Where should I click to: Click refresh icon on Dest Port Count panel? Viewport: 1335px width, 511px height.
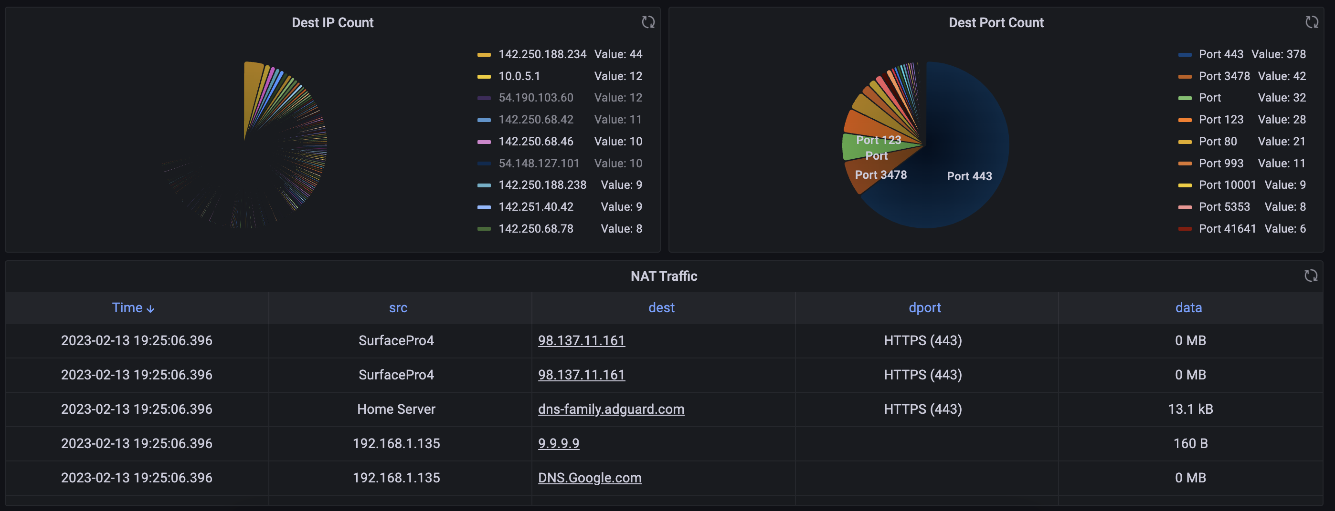pos(1312,22)
